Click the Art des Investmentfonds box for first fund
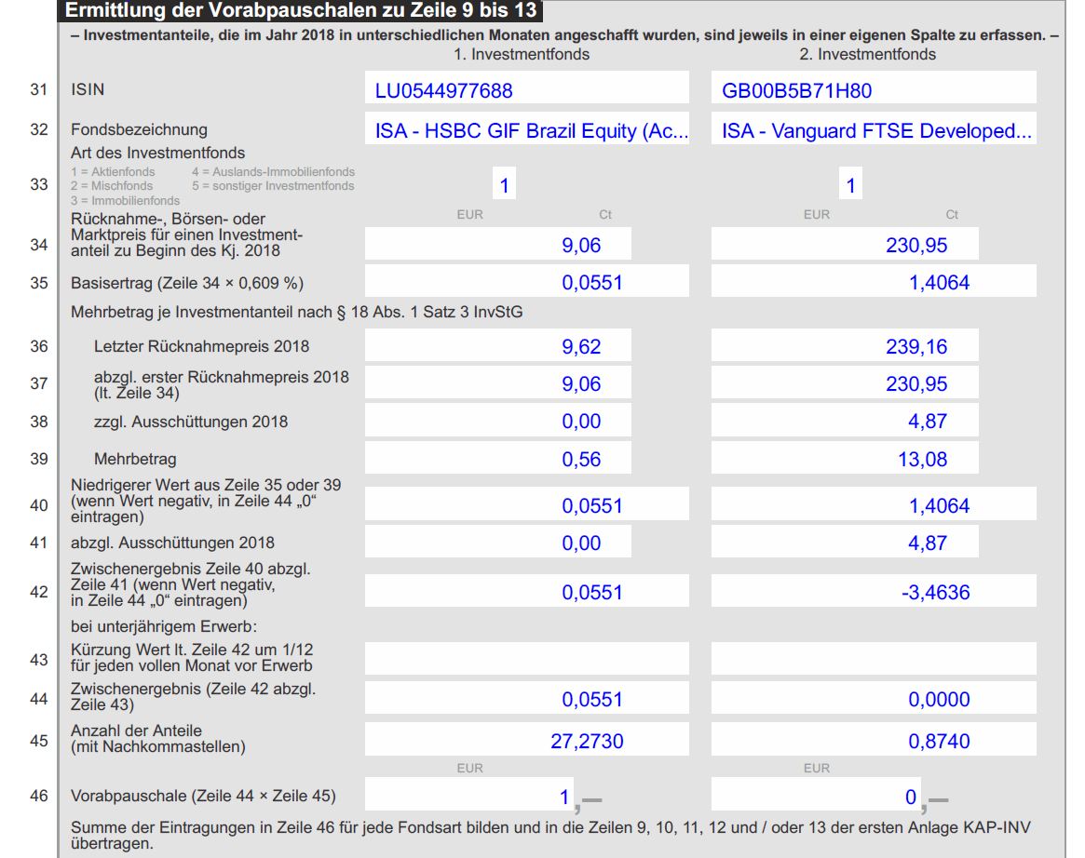This screenshot has height=858, width=1085. [504, 185]
